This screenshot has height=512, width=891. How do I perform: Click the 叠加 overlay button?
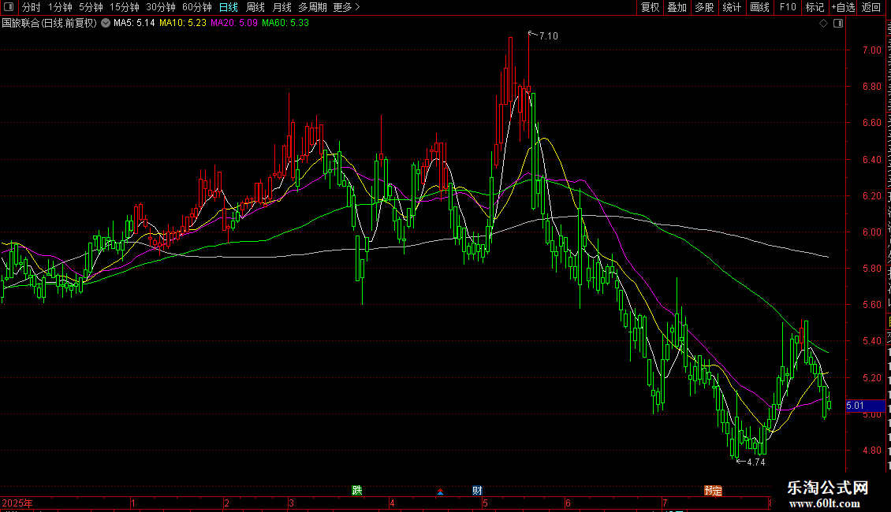[x=677, y=7]
